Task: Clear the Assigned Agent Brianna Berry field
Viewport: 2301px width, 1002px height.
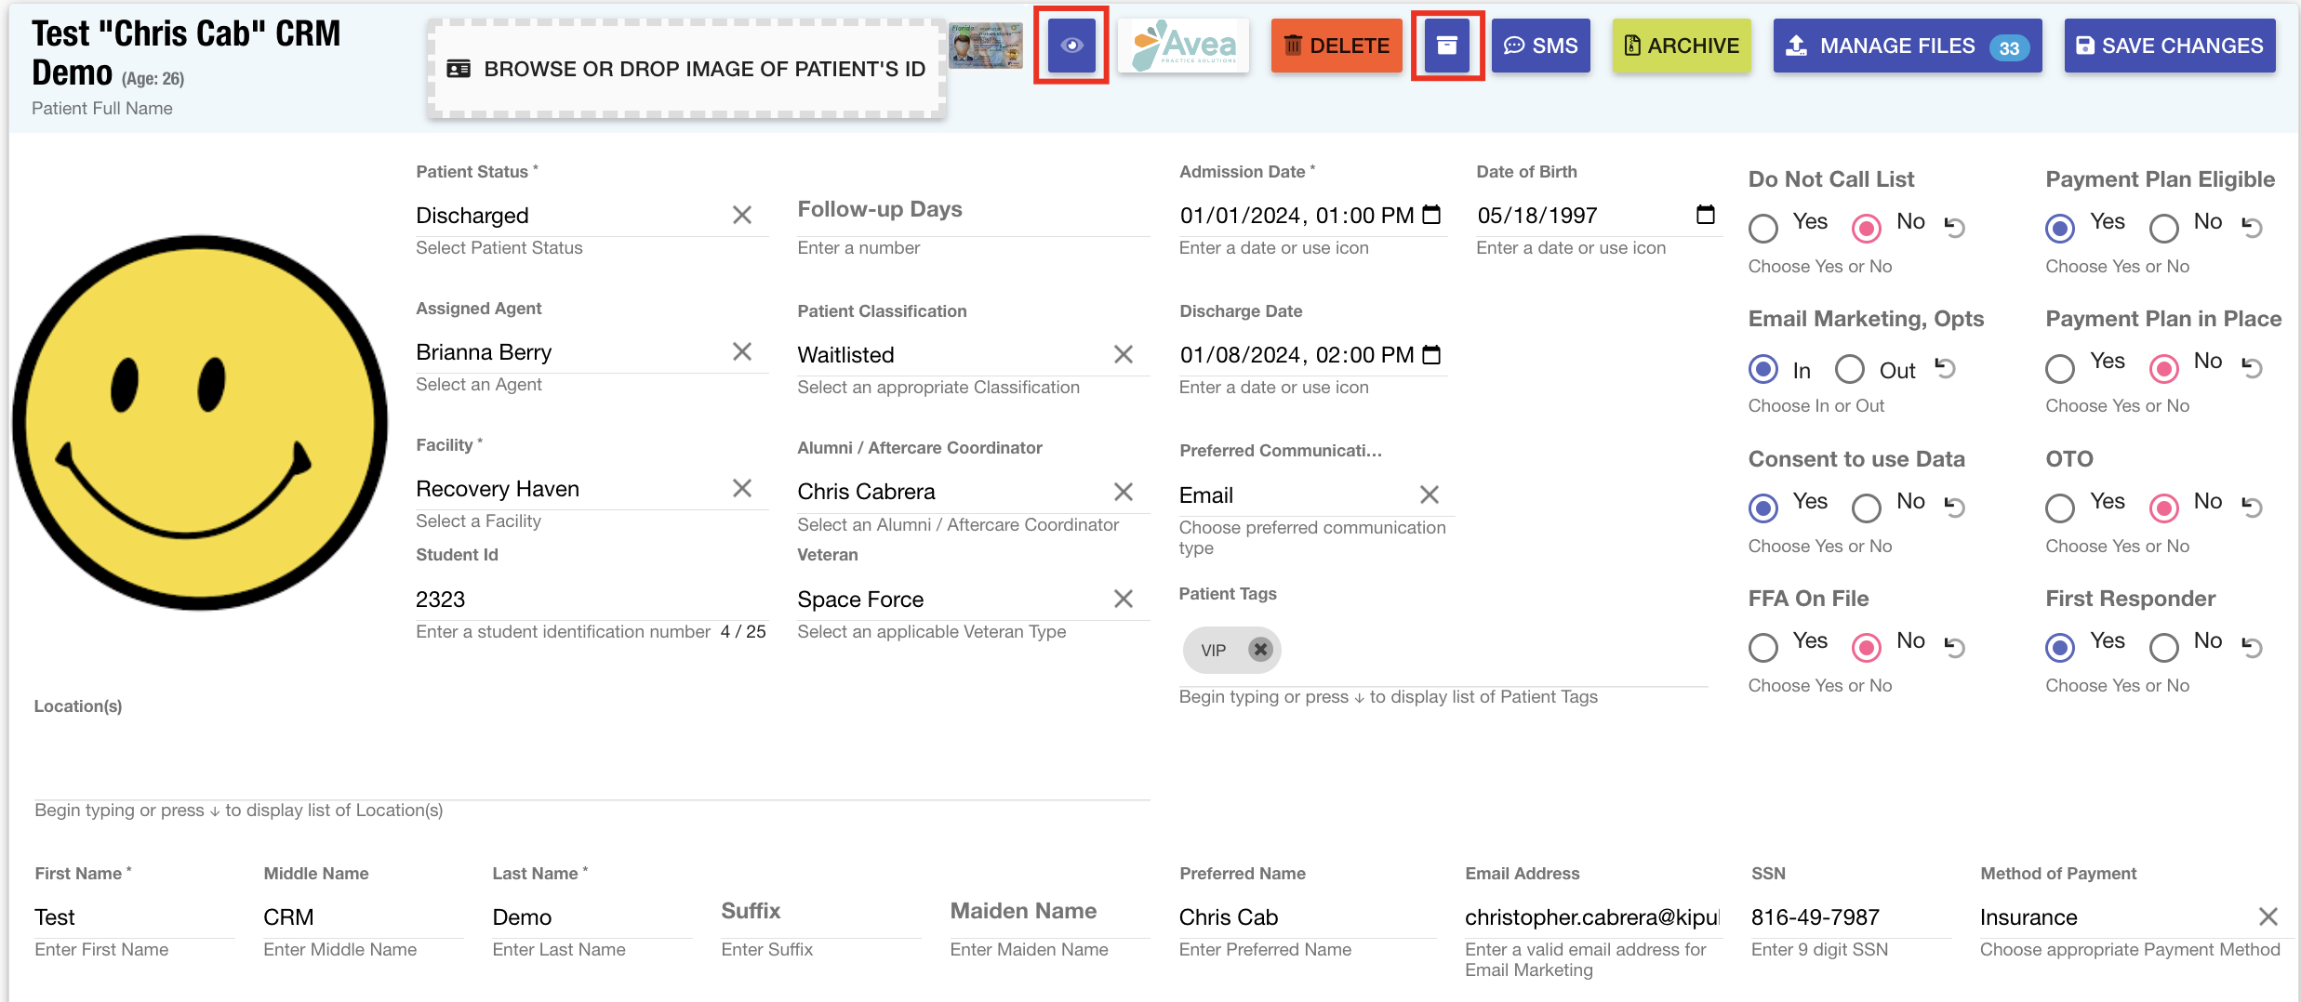Action: 741,352
